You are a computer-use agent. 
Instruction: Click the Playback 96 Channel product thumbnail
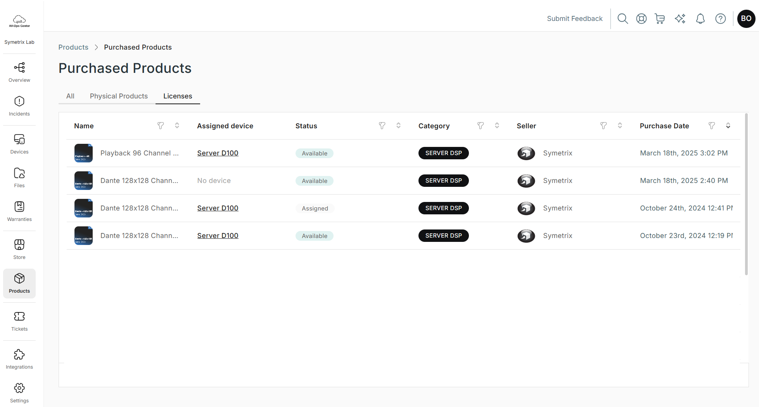point(83,153)
